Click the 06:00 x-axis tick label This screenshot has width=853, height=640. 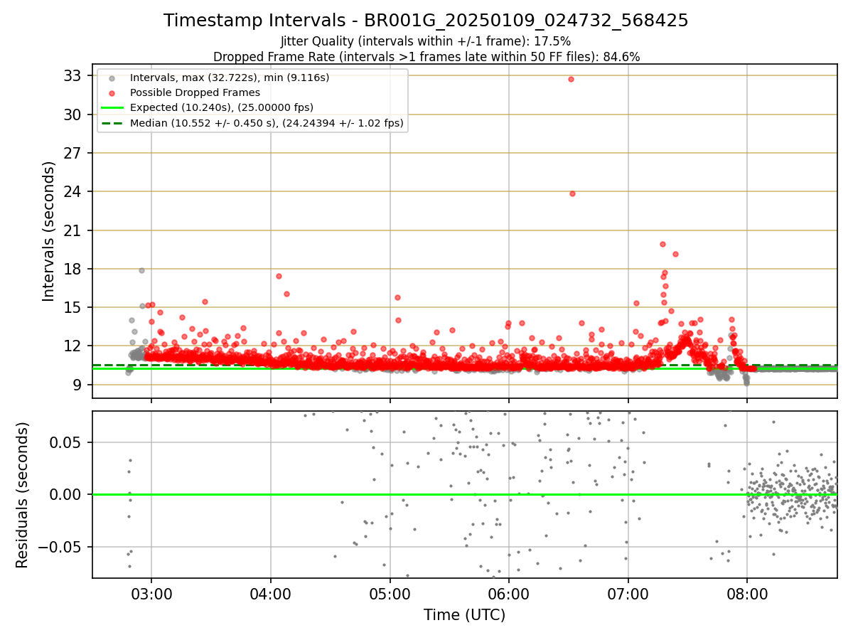(509, 594)
